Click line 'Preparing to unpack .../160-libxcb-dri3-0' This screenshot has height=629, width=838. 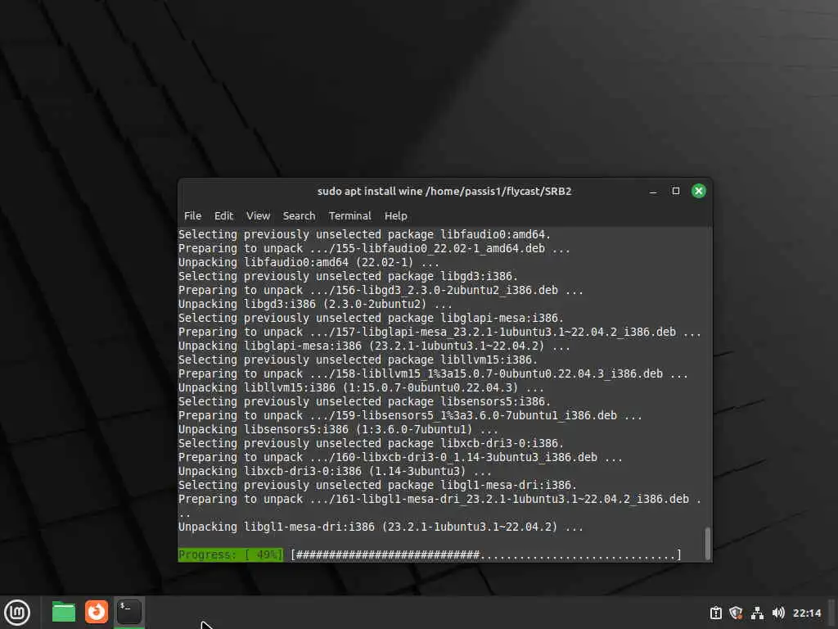pyautogui.click(x=400, y=457)
